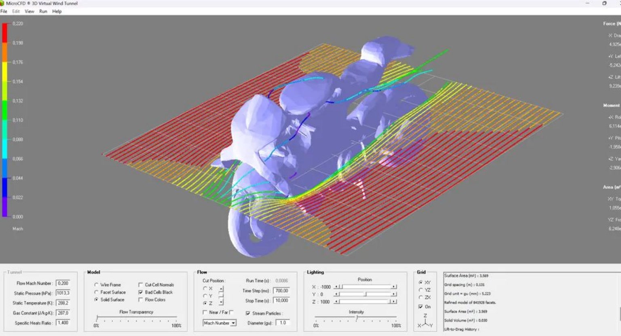Click the MicroCFD app icon in title bar
621x336 pixels.
point(2,3)
